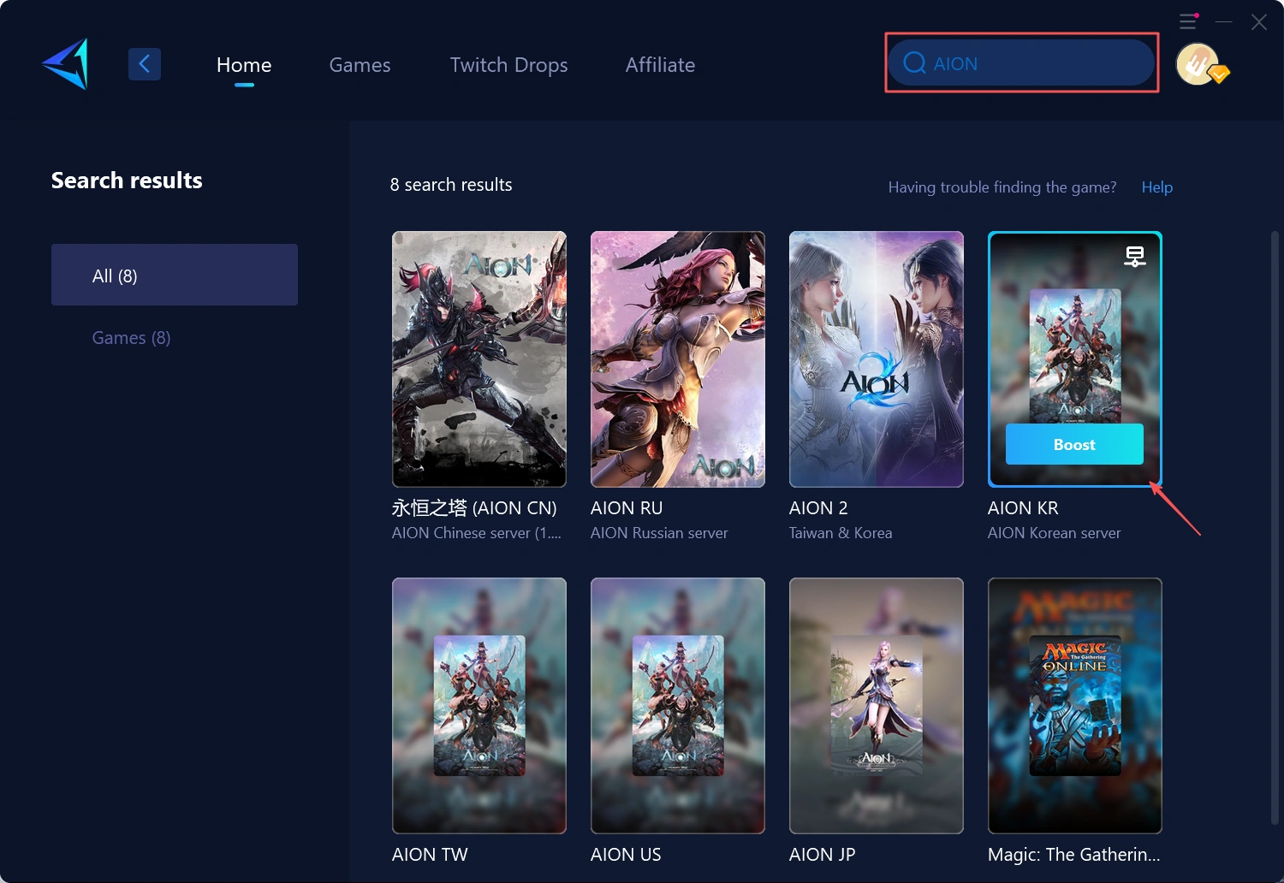
Task: Minimize the window
Action: point(1224,21)
